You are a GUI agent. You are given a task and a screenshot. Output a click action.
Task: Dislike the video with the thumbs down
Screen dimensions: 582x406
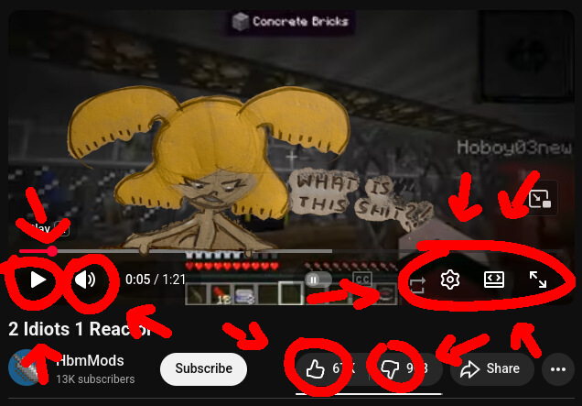pyautogui.click(x=391, y=369)
